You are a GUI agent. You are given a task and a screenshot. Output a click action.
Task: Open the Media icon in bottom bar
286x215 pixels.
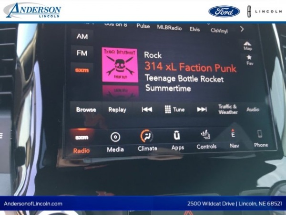[x=115, y=138]
